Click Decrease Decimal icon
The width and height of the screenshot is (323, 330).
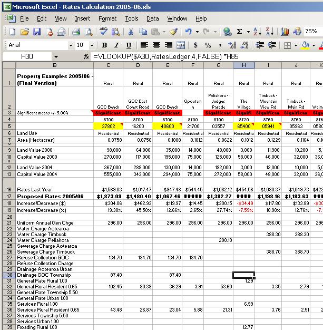pos(244,45)
